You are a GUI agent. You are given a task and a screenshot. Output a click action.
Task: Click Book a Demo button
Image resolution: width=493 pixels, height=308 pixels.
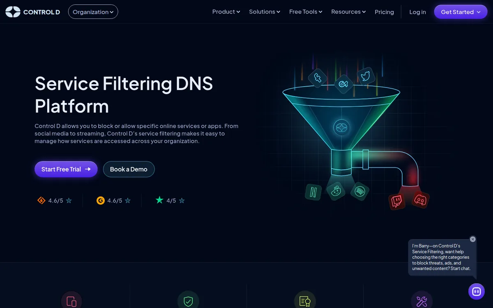pyautogui.click(x=129, y=169)
